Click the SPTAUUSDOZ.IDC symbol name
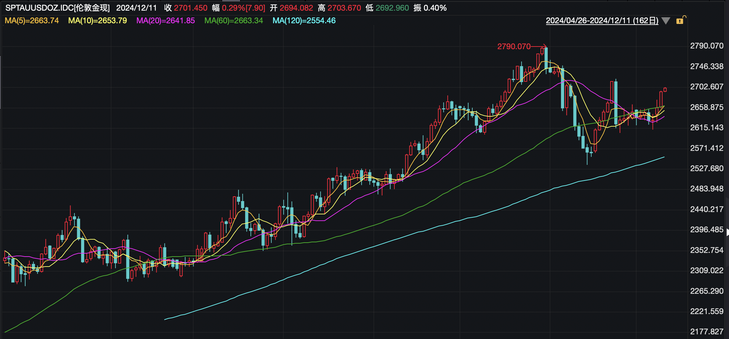 [57, 8]
